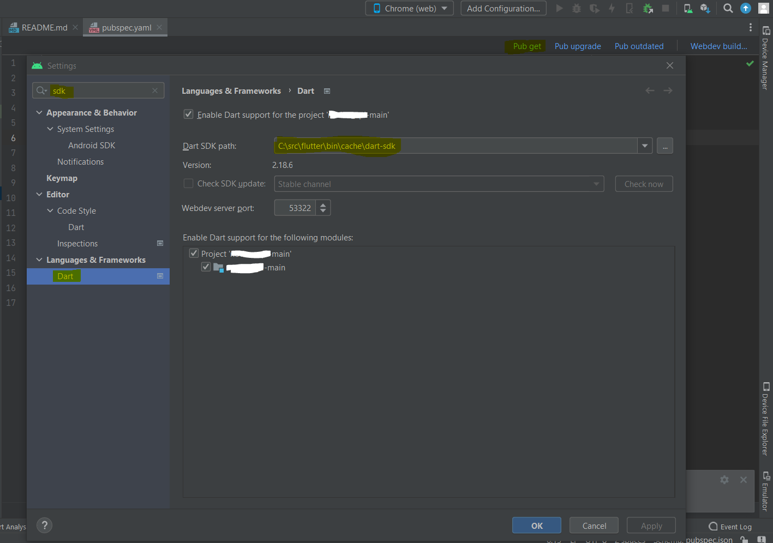Click the Pub upgrade link

pos(578,46)
